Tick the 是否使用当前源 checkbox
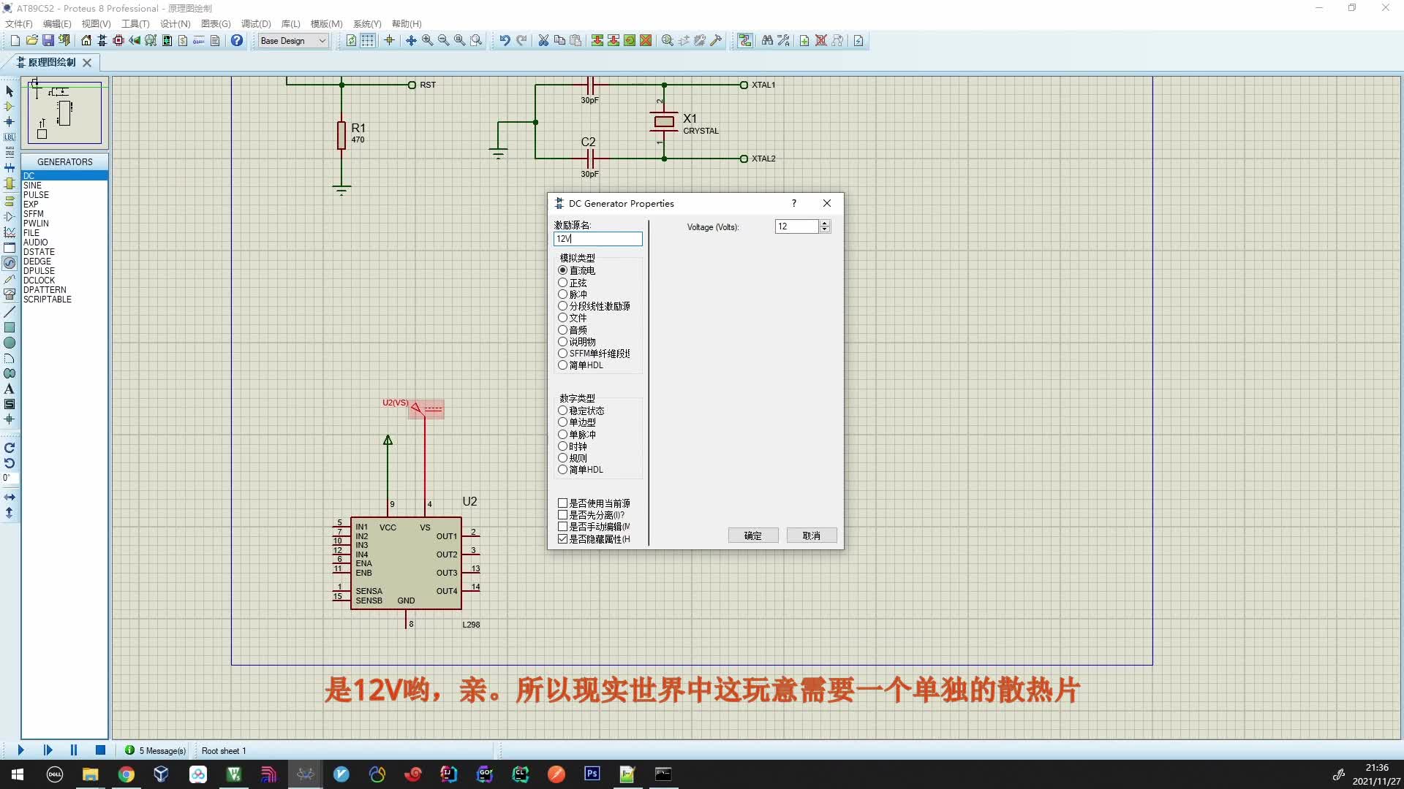1404x789 pixels. click(x=562, y=503)
